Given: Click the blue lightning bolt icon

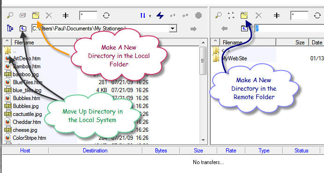Looking at the screenshot, I should coord(160,15).
